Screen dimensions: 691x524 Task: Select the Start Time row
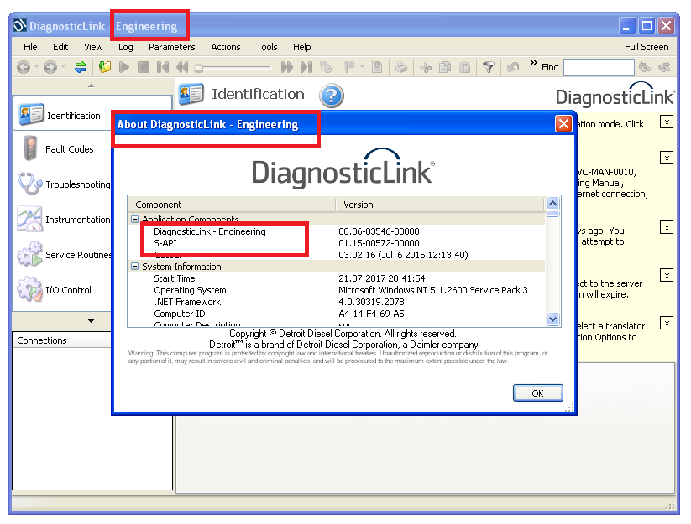[338, 278]
